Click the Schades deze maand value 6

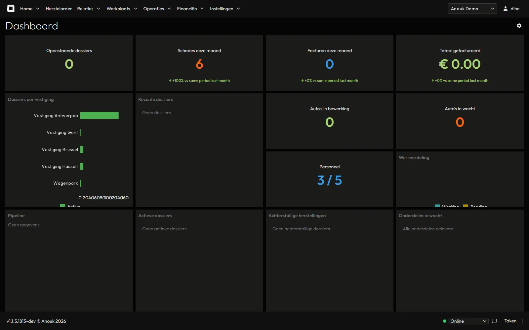(x=199, y=64)
